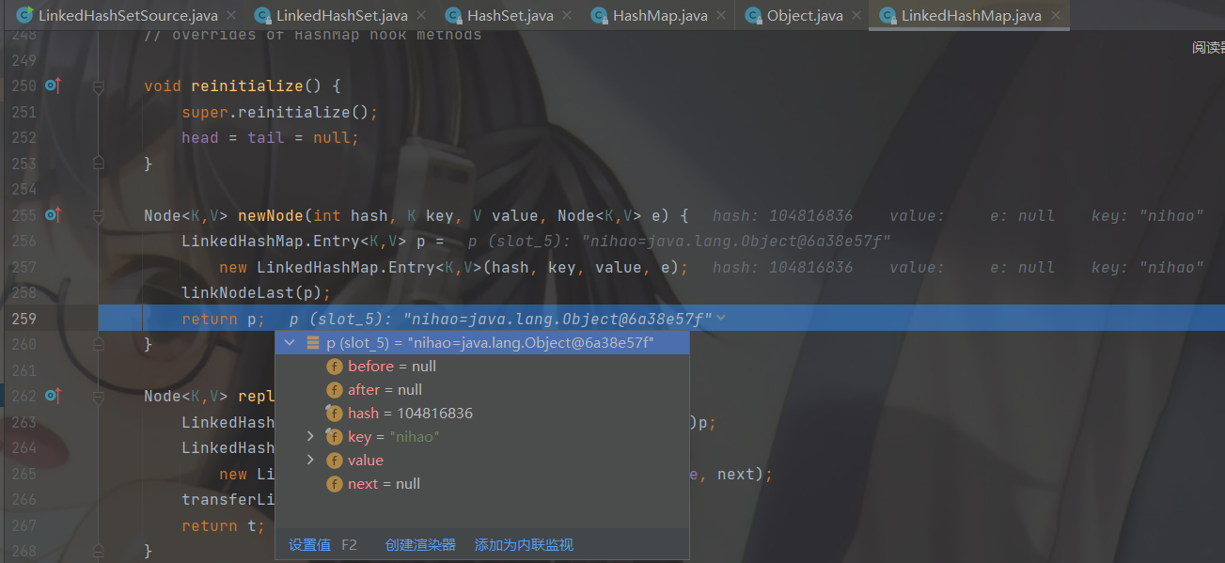This screenshot has height=563, width=1225.
Task: Switch to LinkedHashSet.java tab
Action: tap(341, 16)
